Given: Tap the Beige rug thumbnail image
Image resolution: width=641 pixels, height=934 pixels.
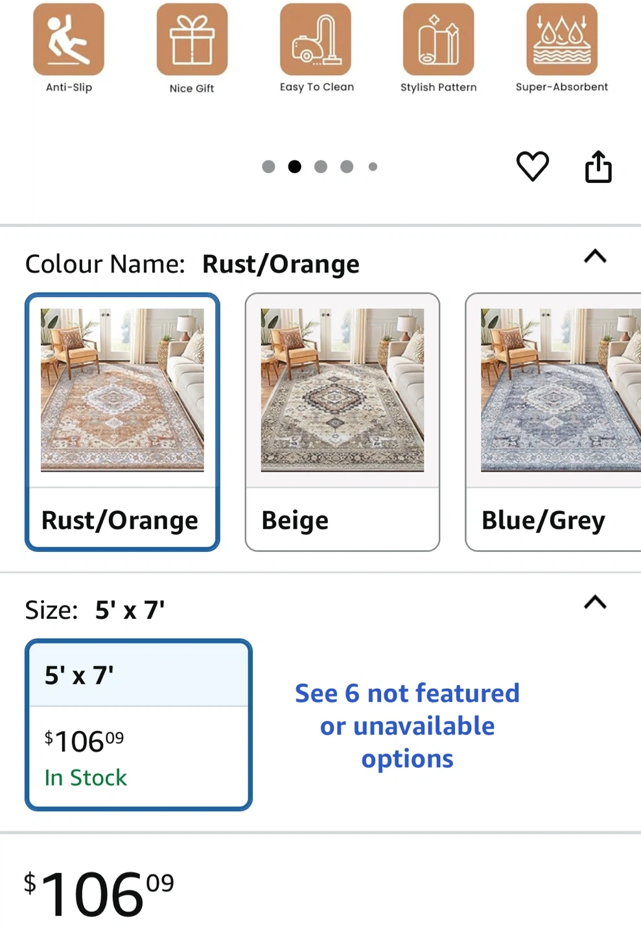Looking at the screenshot, I should point(342,390).
